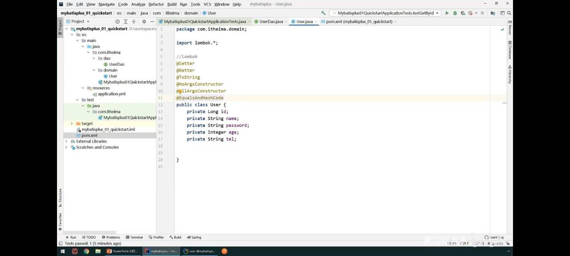Open the Build tool window
This screenshot has height=256, width=570.
point(175,237)
